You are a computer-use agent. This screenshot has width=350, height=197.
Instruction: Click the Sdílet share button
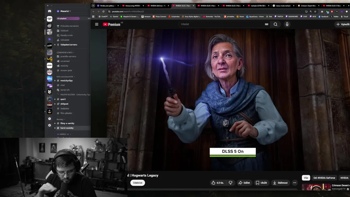click(x=244, y=183)
